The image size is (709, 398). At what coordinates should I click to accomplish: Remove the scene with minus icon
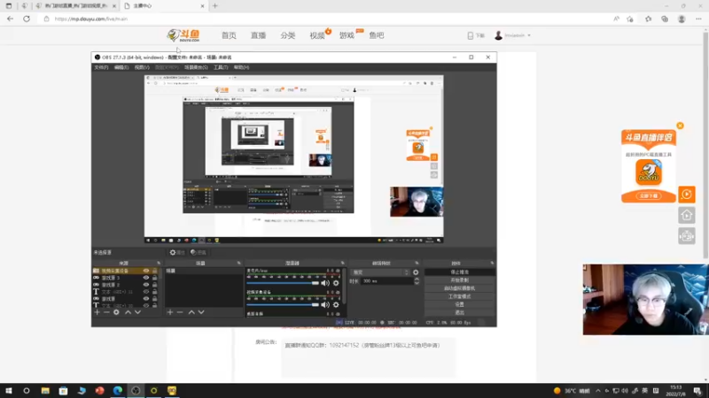180,312
